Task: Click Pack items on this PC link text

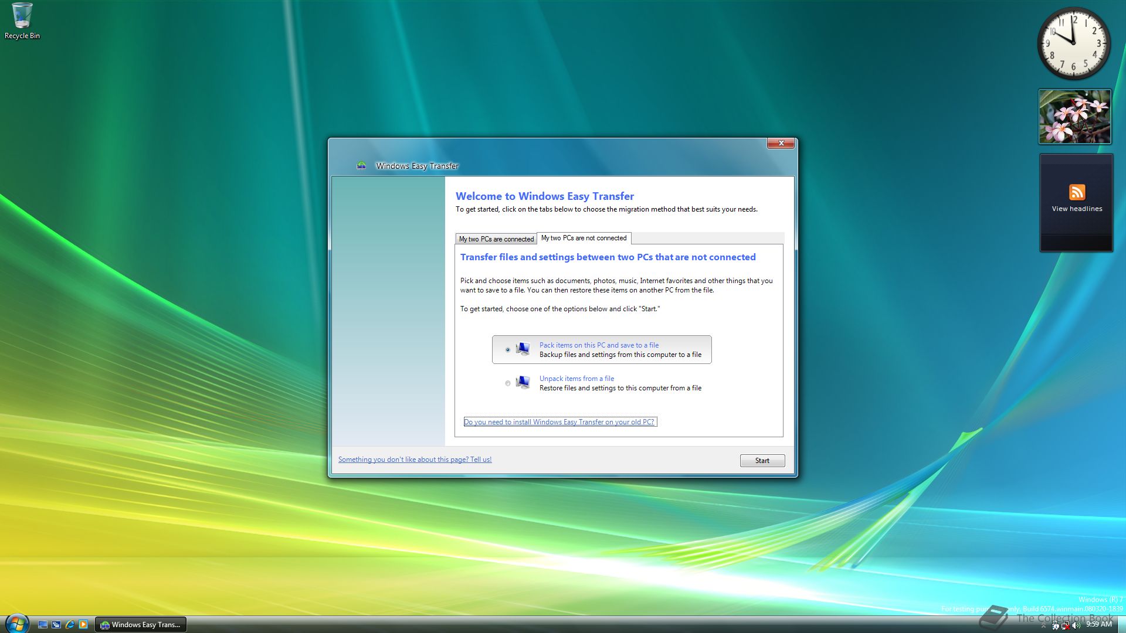Action: [x=599, y=345]
